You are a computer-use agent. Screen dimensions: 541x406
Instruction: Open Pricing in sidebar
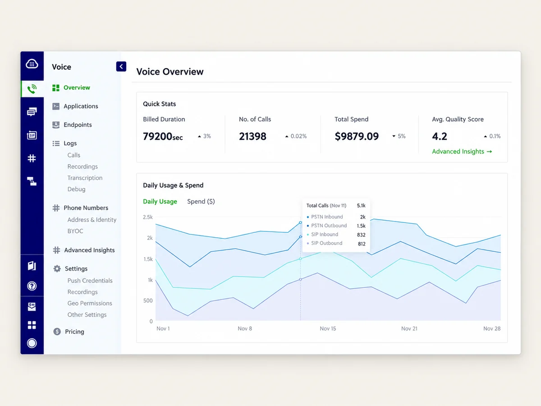(74, 332)
